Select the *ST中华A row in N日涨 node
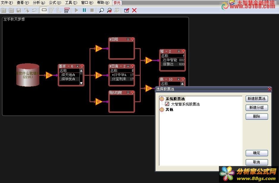 [x=122, y=75]
